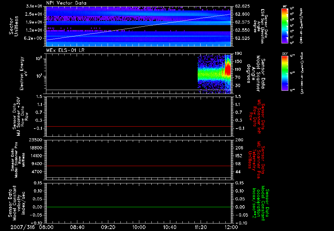Click the '3.1e+01' sector tick label

tap(34, 6)
